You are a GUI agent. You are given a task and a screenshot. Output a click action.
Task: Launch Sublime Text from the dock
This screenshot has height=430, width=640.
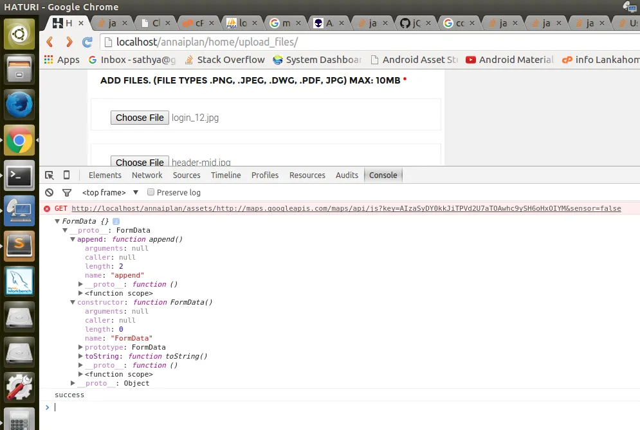[x=19, y=246]
